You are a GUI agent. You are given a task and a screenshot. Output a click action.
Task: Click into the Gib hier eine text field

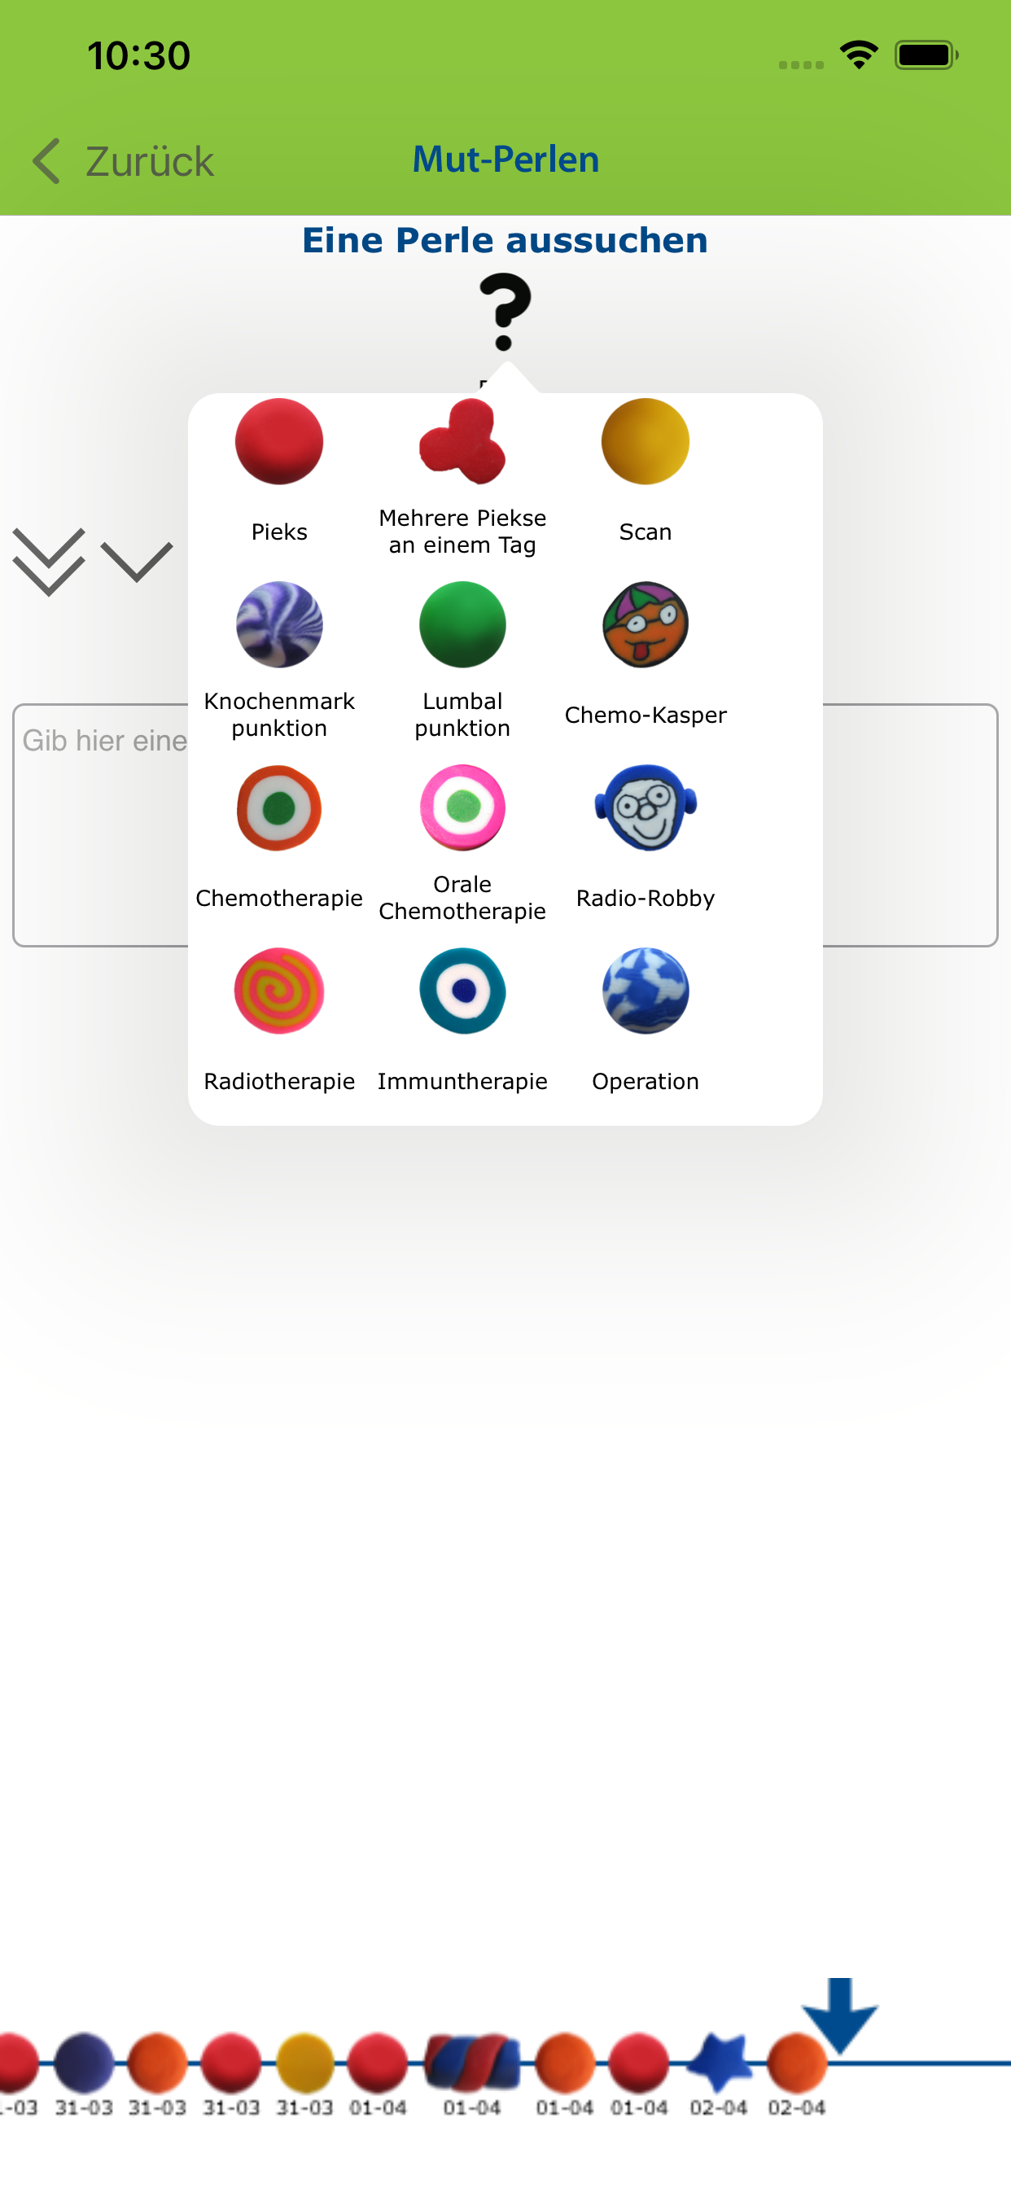505,825
